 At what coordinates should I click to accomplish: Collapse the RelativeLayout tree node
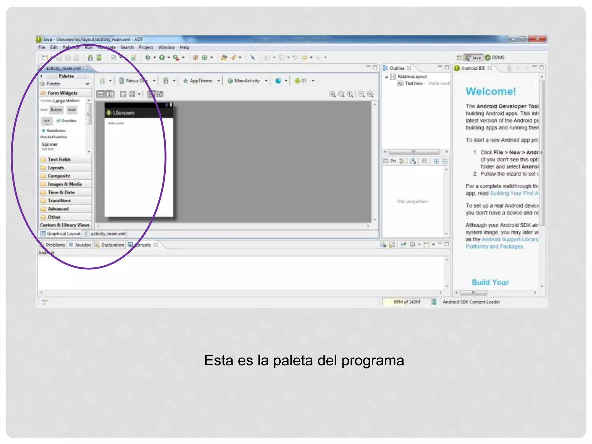386,77
